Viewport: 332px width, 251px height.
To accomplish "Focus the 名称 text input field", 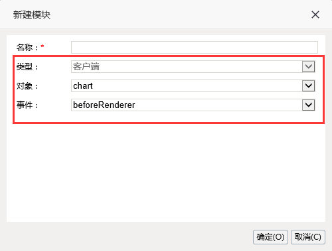I will [195, 47].
